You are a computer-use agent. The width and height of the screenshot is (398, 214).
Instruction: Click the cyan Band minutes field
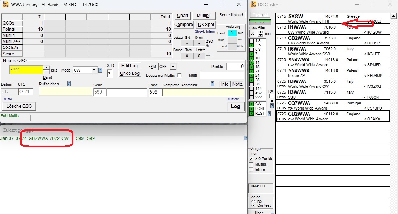click(232, 33)
